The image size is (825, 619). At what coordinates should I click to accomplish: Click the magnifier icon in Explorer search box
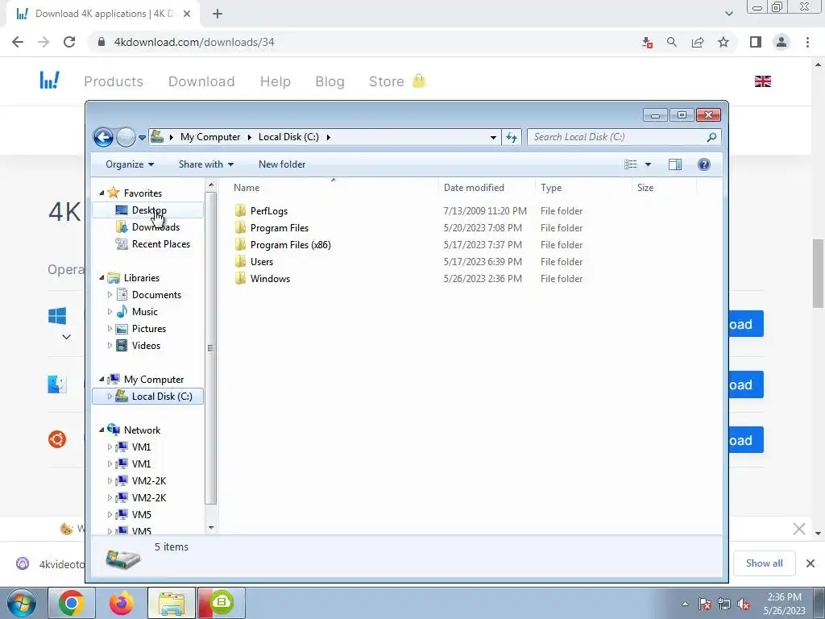[711, 137]
